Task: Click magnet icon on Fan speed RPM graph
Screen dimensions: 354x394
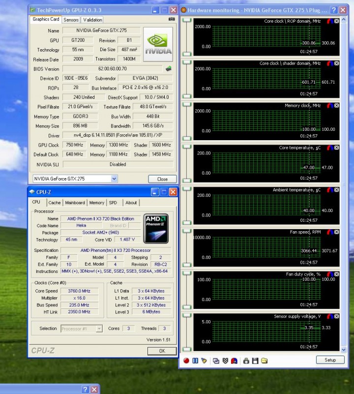Action: pos(330,232)
